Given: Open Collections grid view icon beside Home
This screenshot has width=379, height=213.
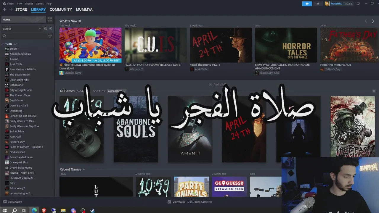Looking at the screenshot, I should [x=50, y=20].
